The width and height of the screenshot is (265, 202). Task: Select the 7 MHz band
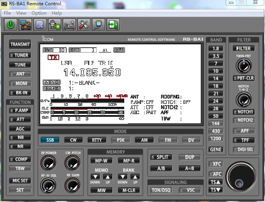click(x=216, y=63)
